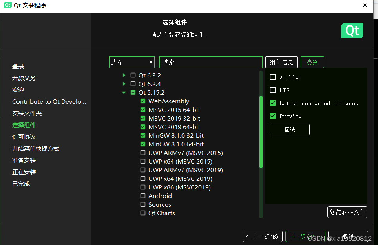Click the 取消 cancel button
This screenshot has width=378, height=245.
pyautogui.click(x=348, y=236)
